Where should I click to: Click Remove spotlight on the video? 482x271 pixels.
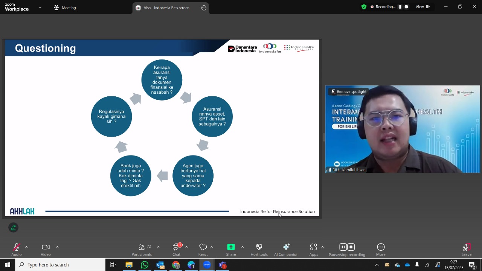pyautogui.click(x=348, y=91)
